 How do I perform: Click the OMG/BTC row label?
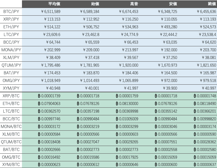coord(11,157)
